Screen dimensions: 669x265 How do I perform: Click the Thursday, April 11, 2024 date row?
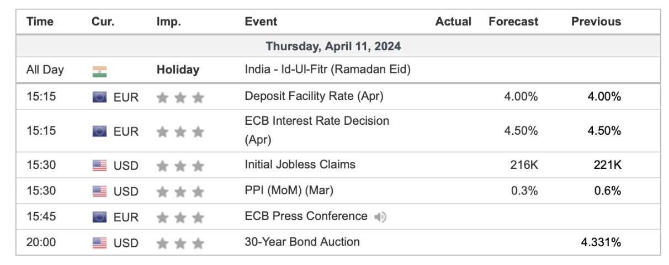(333, 46)
